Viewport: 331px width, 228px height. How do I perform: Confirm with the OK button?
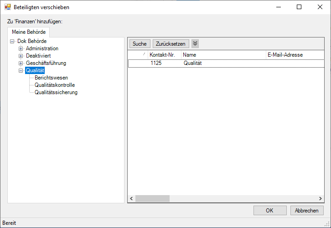click(270, 211)
